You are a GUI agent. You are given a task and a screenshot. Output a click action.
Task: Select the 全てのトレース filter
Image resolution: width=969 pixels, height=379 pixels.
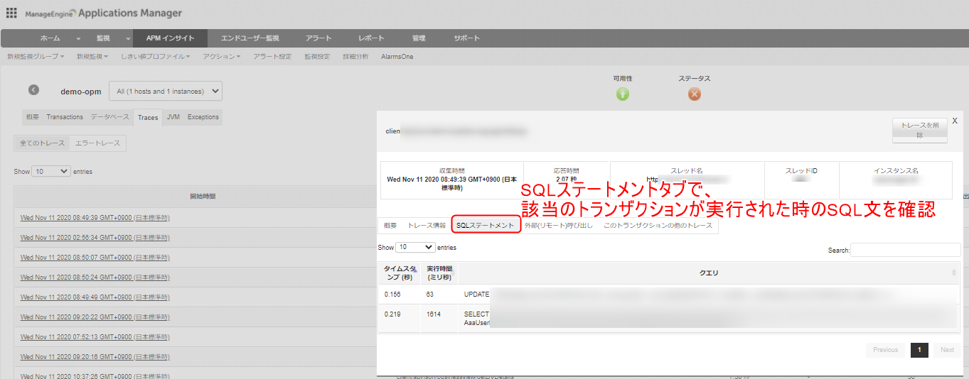click(x=42, y=143)
